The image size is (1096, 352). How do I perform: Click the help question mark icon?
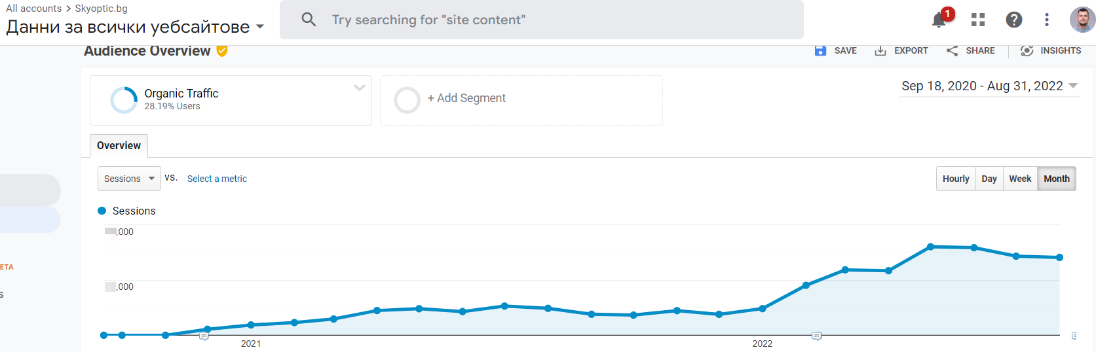point(1013,20)
